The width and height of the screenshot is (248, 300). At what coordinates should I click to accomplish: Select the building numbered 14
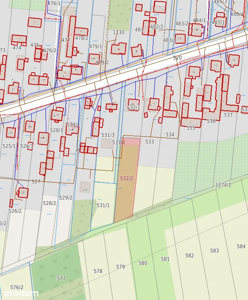click(x=233, y=60)
